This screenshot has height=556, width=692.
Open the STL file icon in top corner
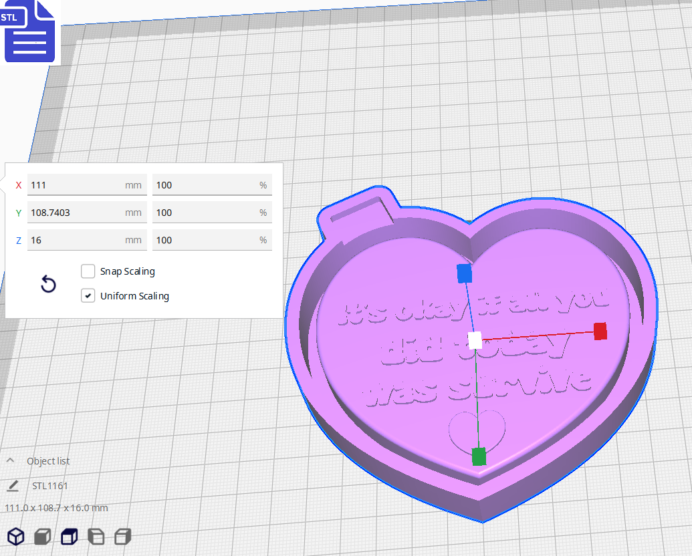[29, 31]
